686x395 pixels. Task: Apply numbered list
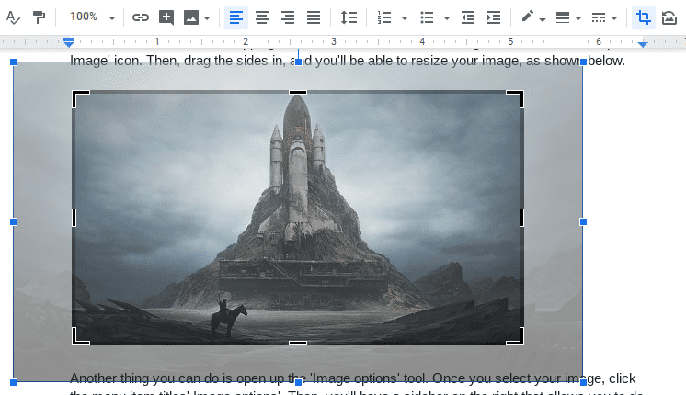pos(384,17)
